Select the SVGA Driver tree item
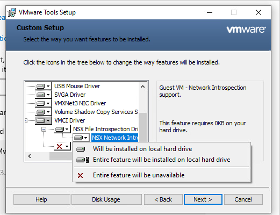Screen dimensions: 280x215 (70, 95)
